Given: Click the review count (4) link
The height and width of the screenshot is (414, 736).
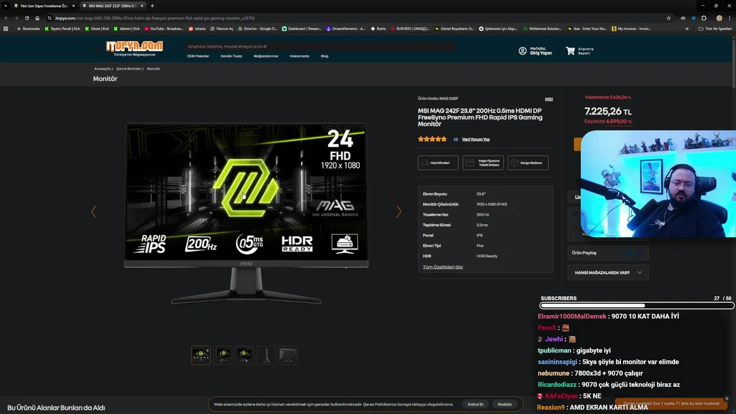Looking at the screenshot, I should [455, 139].
